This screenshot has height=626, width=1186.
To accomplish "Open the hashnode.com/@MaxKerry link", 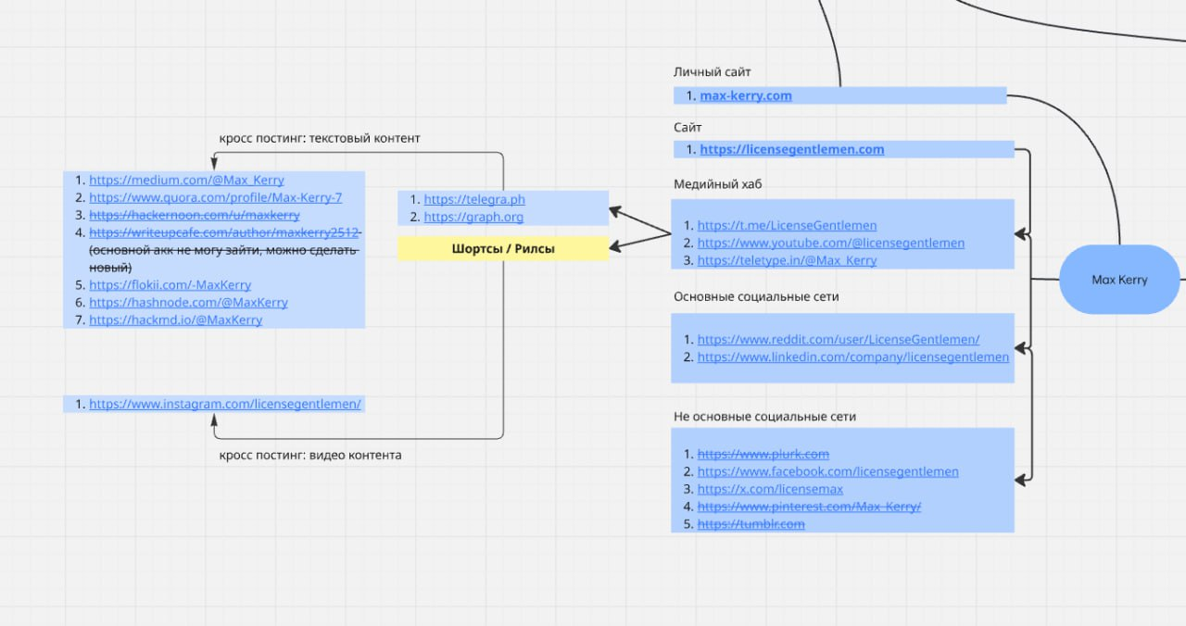I will [x=188, y=303].
